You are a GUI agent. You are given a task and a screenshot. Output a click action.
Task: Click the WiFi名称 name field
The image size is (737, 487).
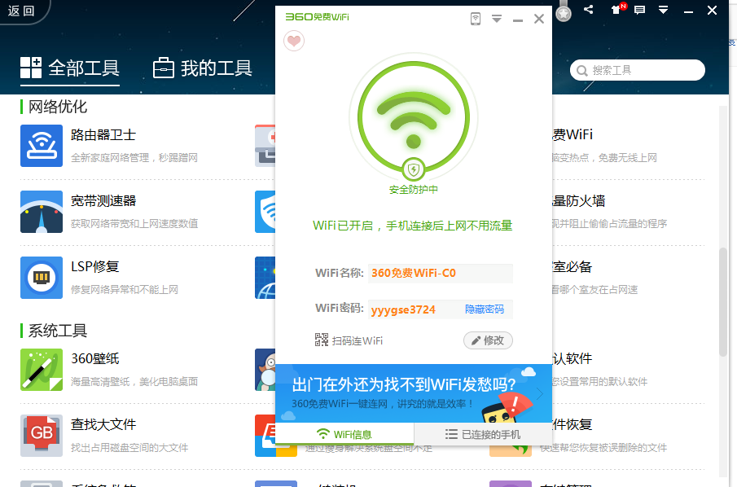440,273
